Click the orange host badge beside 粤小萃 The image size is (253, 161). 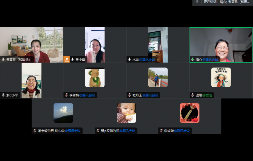coord(66,59)
